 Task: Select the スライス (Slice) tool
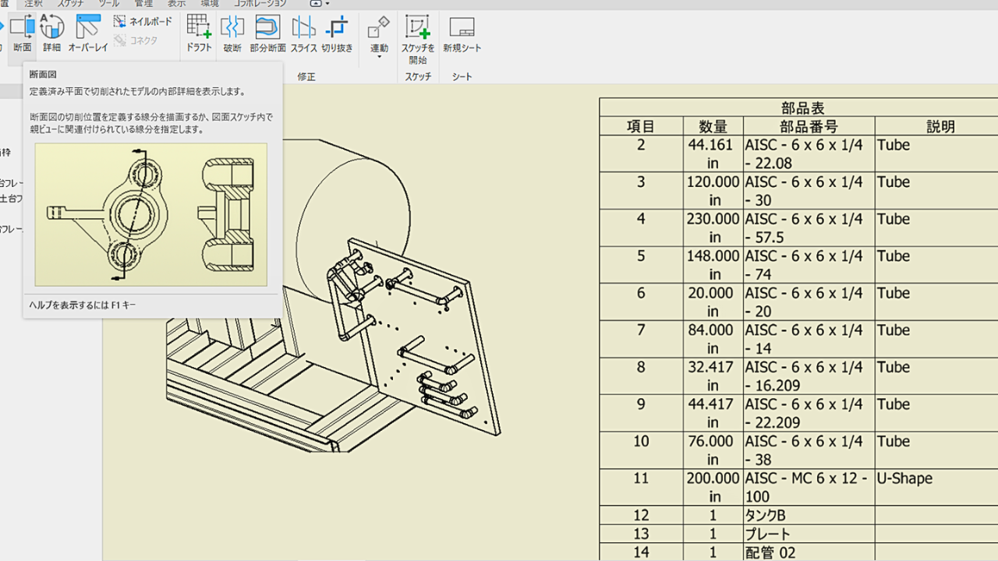point(304,35)
